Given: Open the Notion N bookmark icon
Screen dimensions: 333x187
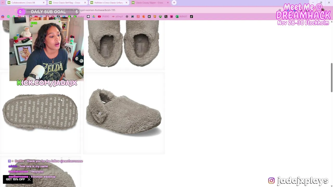Looking at the screenshot, I should pyautogui.click(x=132, y=17).
